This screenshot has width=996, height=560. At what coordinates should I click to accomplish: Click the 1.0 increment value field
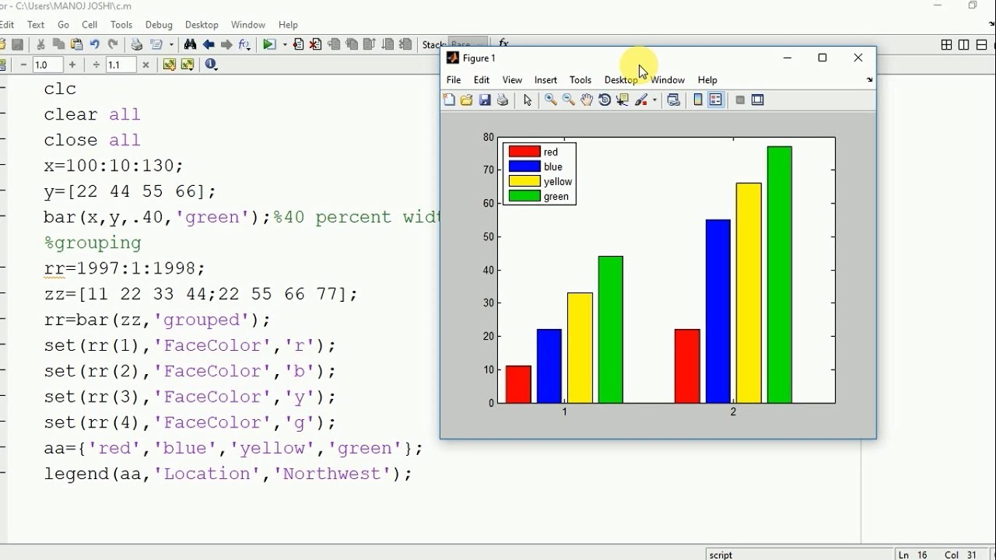47,65
